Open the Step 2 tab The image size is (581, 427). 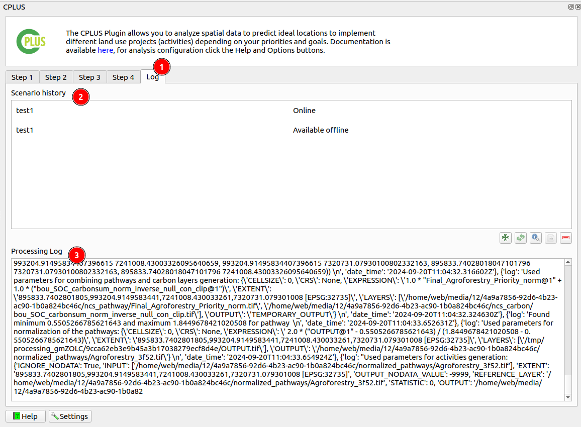click(56, 77)
